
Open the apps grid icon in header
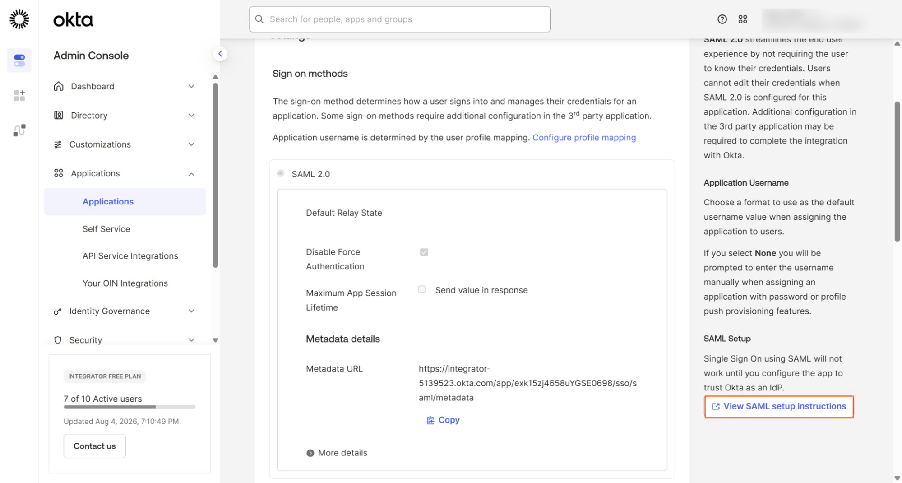point(743,19)
